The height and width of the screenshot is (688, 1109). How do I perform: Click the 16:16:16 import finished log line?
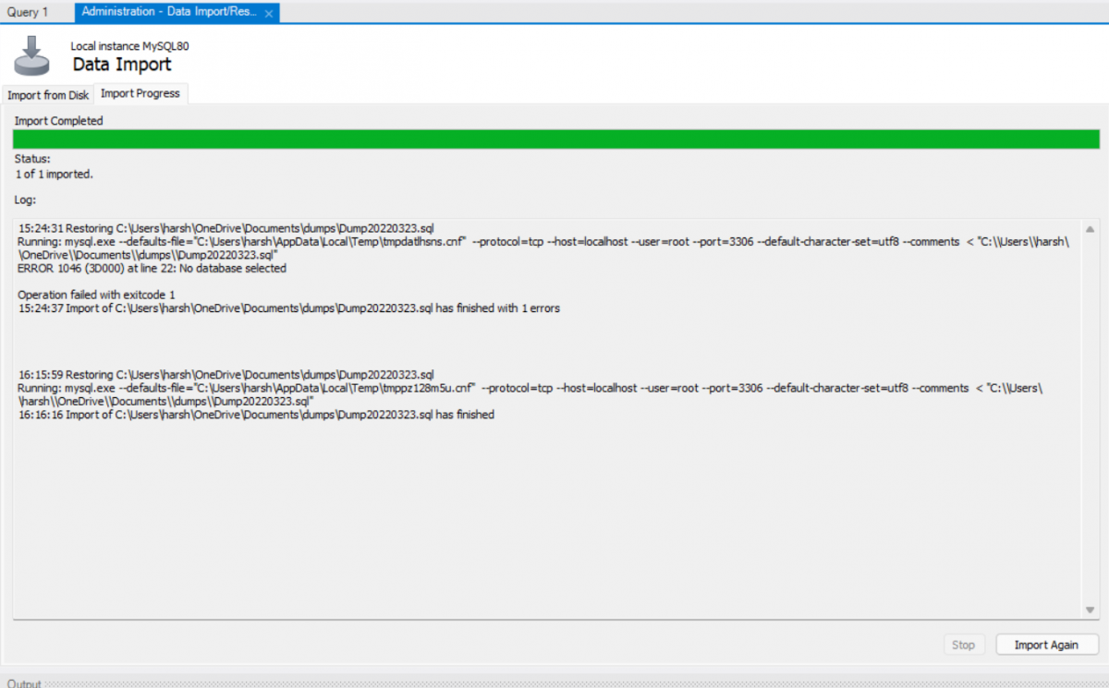point(256,416)
